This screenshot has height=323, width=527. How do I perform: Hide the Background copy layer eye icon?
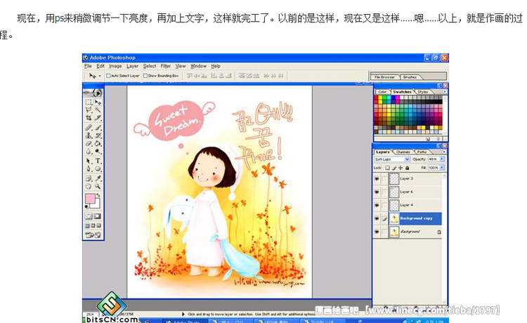[x=377, y=218]
